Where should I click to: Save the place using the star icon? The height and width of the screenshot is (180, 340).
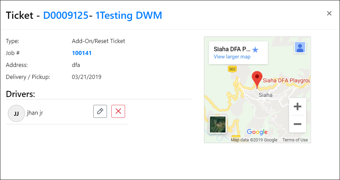[255, 50]
